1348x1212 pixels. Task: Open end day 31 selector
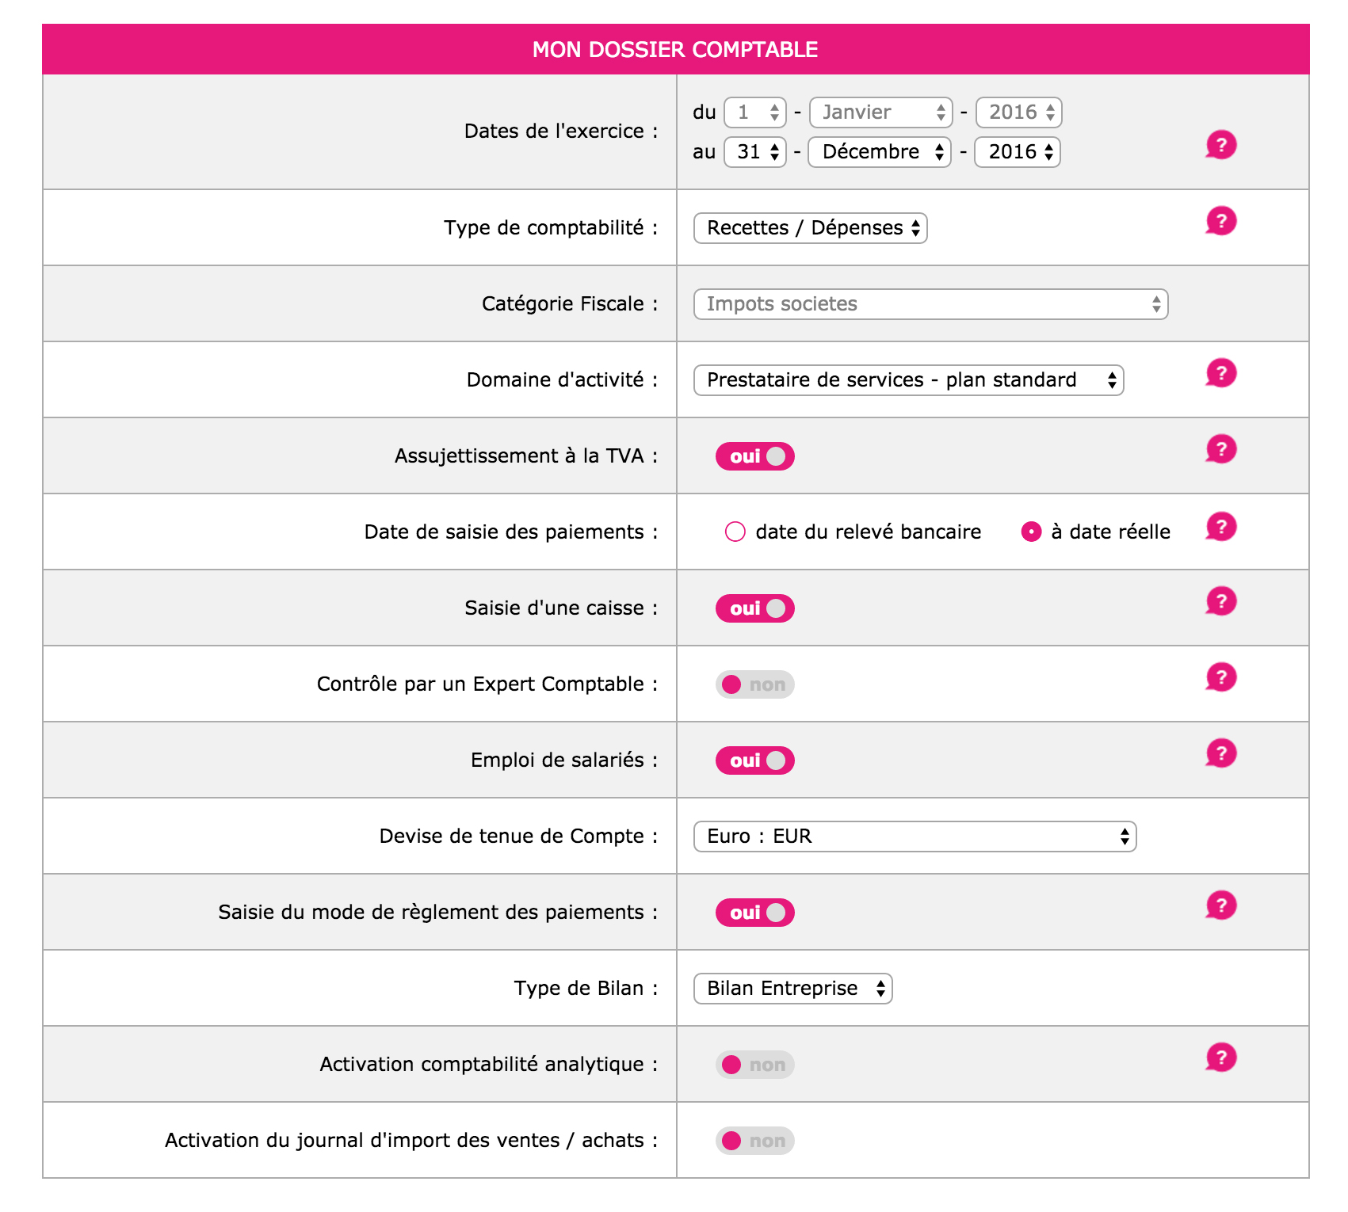(755, 152)
